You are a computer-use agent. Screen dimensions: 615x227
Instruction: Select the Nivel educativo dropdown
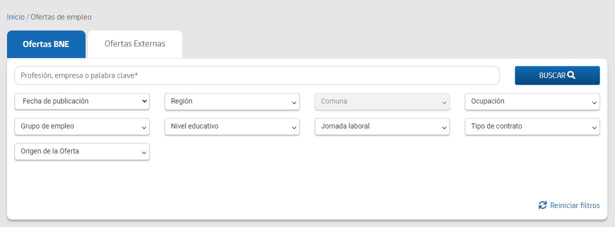pyautogui.click(x=232, y=126)
